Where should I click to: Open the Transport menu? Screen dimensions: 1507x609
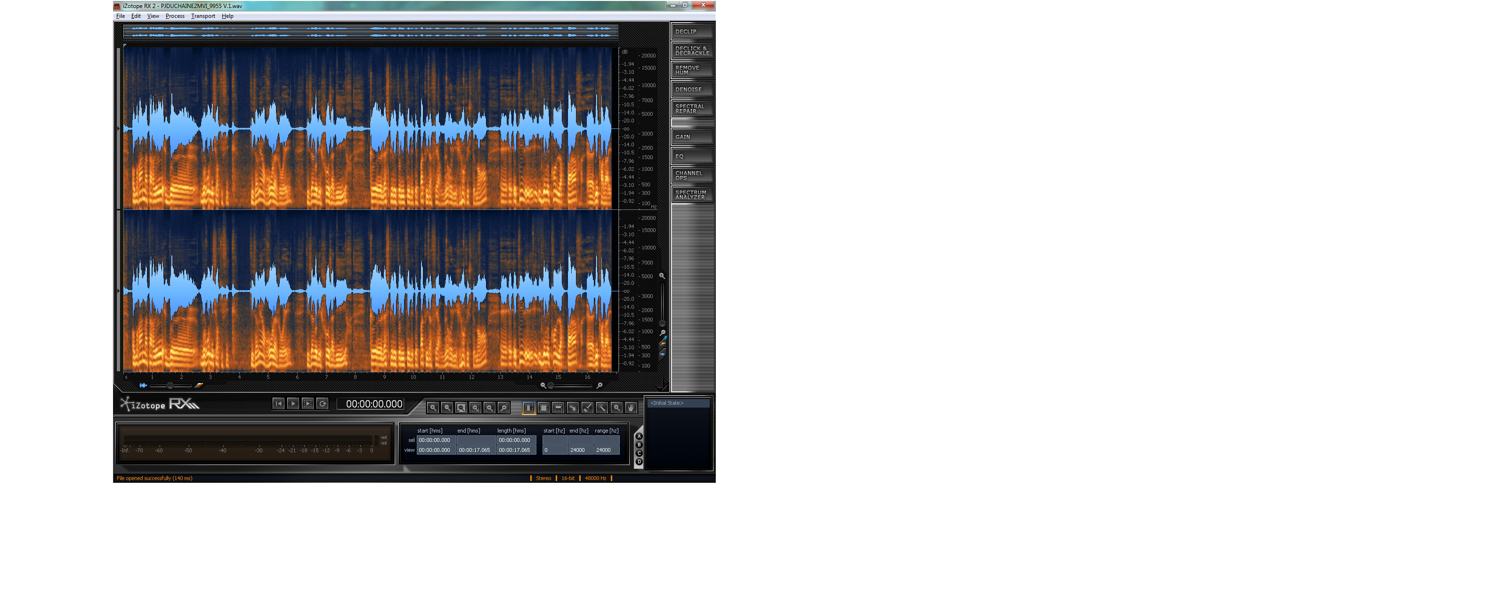203,16
